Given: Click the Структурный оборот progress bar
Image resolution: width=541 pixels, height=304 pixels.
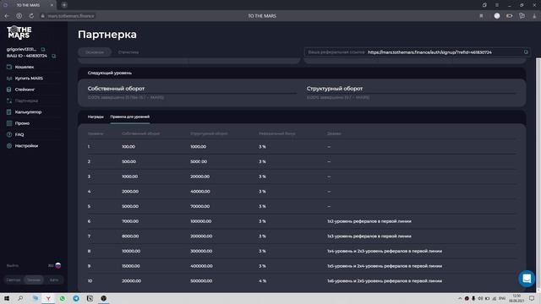Looking at the screenshot, I should pyautogui.click(x=412, y=94).
